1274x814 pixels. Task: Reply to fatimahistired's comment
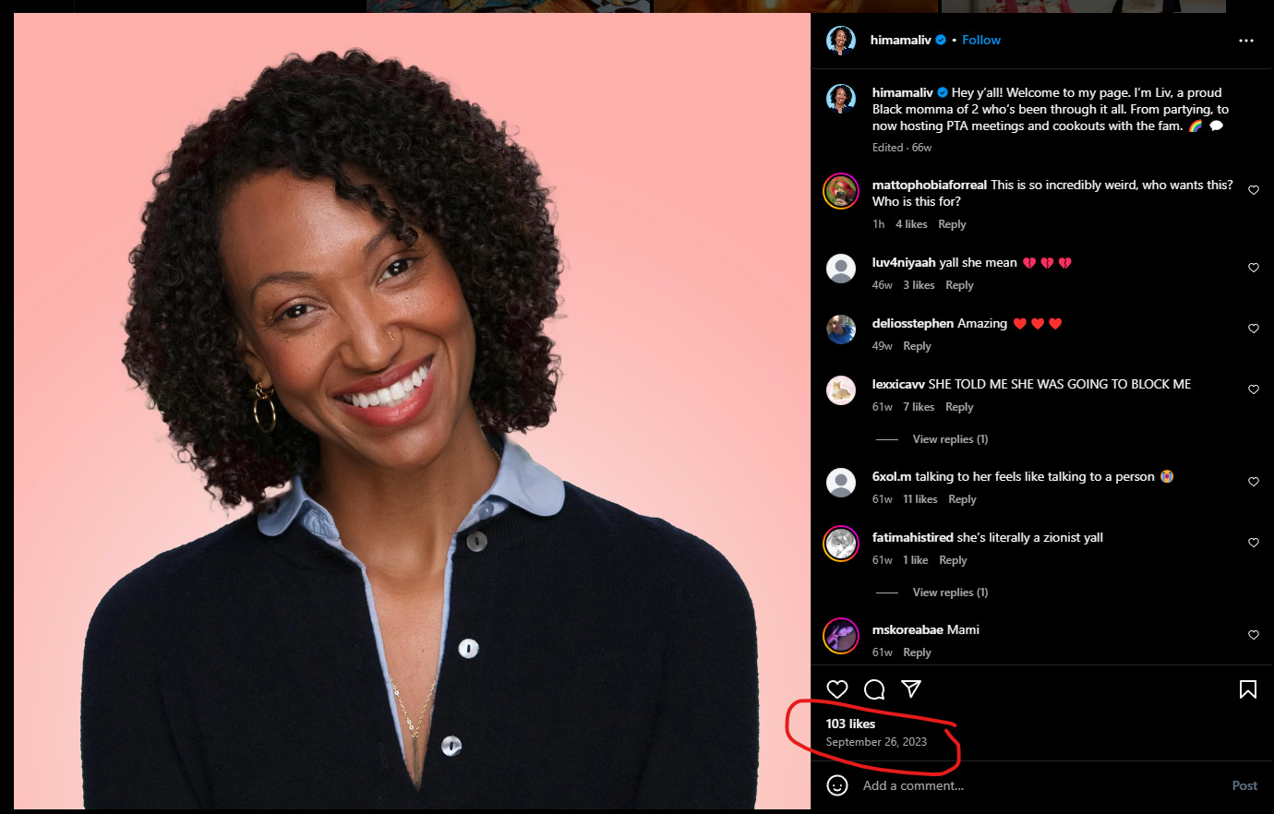[953, 560]
